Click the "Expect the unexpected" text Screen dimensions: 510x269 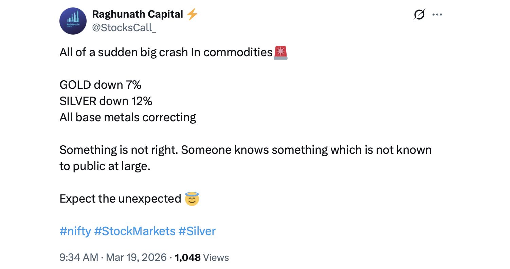tap(120, 199)
